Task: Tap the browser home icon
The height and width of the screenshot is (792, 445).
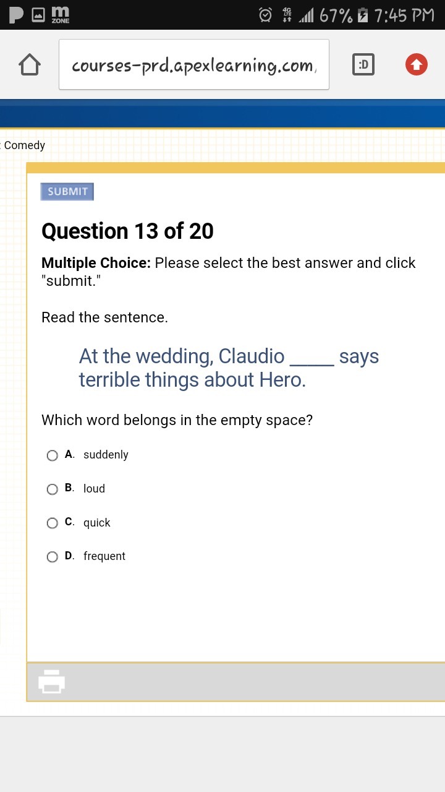Action: coord(30,64)
